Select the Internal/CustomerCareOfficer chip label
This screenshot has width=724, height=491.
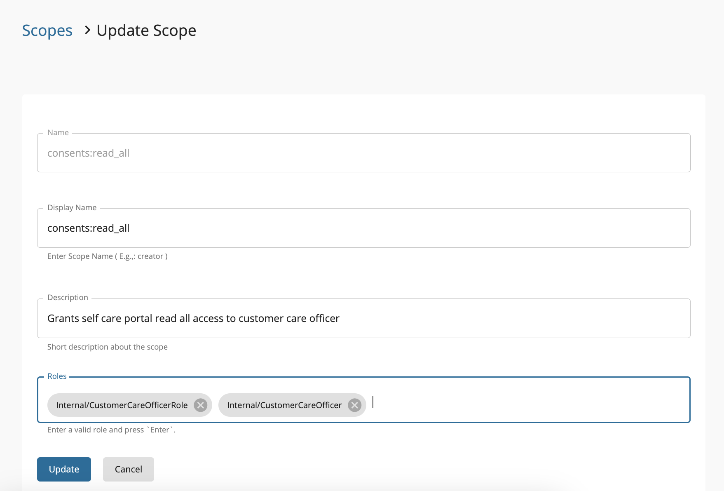click(x=284, y=405)
